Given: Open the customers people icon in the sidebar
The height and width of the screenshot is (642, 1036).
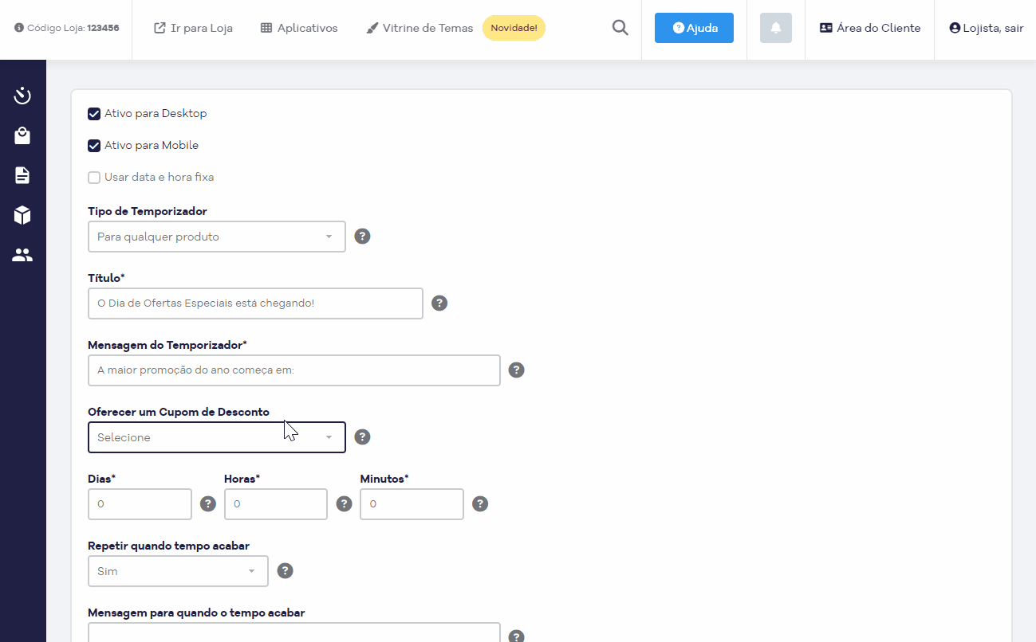Looking at the screenshot, I should click(x=22, y=255).
